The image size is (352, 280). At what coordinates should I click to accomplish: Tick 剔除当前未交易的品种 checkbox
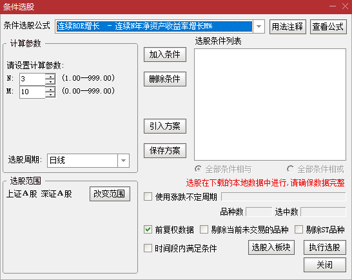204,230
